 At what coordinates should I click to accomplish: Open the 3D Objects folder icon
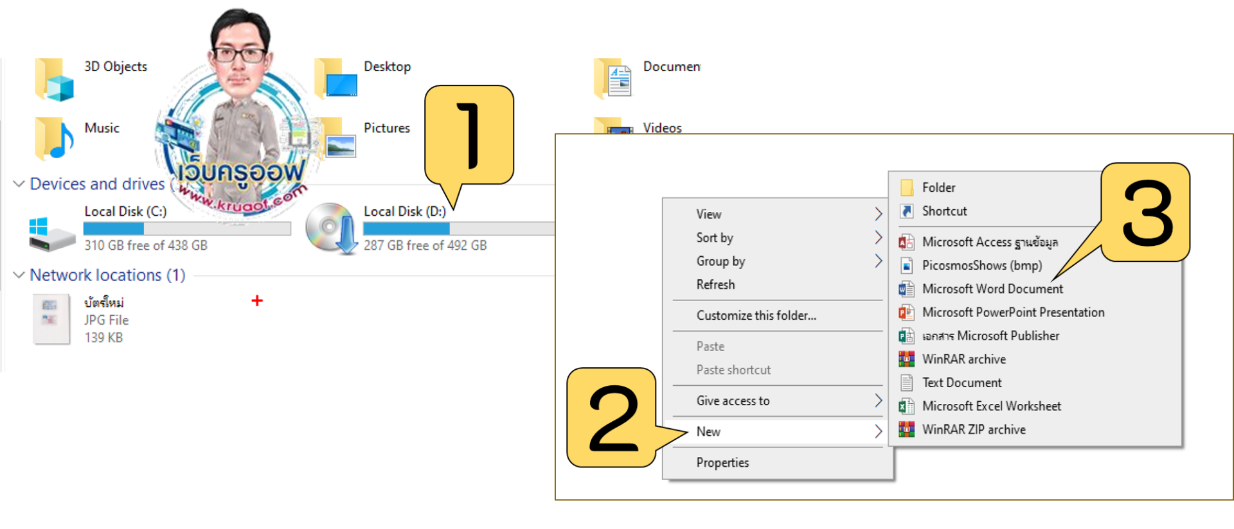(x=55, y=80)
